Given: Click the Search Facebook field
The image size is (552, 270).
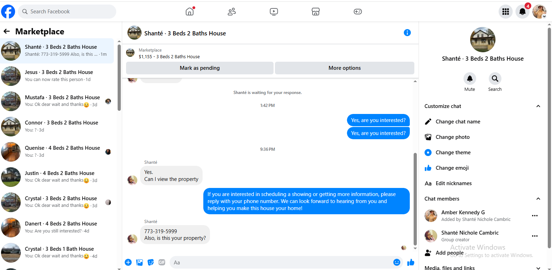Looking at the screenshot, I should (x=67, y=12).
